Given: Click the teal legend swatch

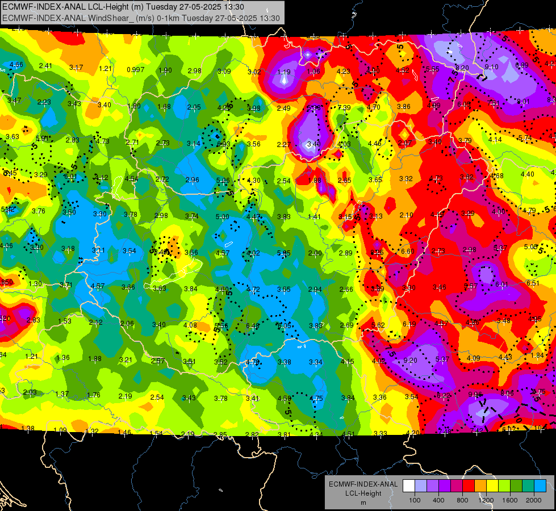Looking at the screenshot, I should [x=528, y=485].
